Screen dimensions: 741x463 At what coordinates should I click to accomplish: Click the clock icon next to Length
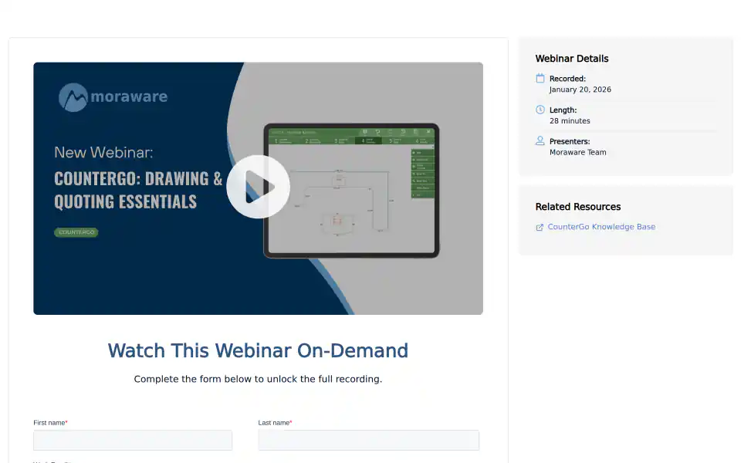point(540,110)
